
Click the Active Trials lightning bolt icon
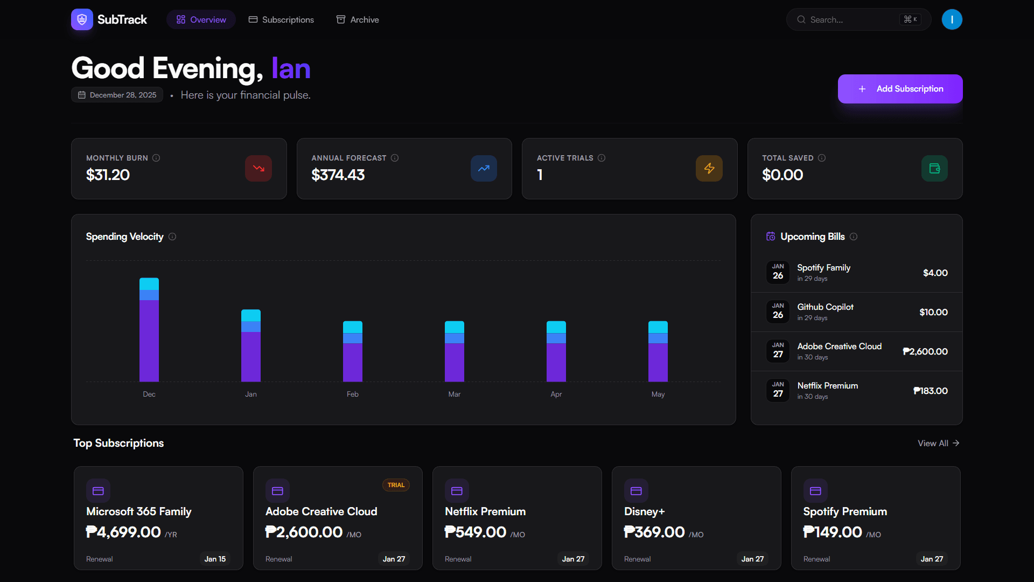pyautogui.click(x=709, y=169)
